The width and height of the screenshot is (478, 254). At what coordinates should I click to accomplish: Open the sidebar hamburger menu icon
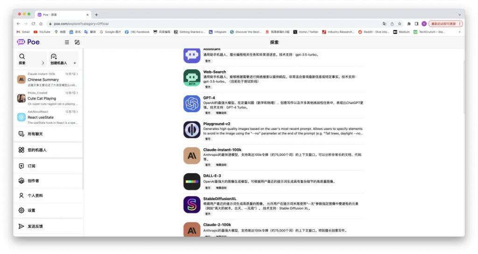[x=67, y=42]
